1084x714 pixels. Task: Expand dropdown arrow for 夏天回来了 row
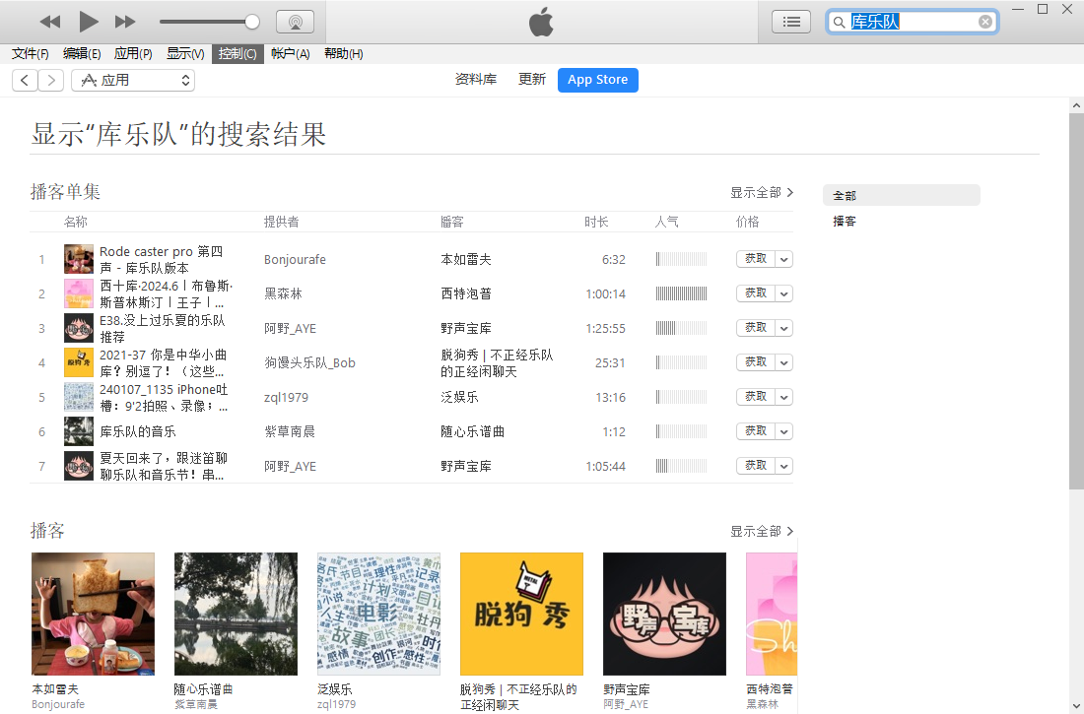point(784,467)
